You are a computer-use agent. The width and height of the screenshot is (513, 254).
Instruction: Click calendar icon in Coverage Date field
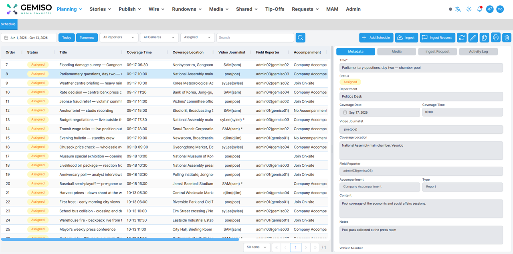coord(345,113)
